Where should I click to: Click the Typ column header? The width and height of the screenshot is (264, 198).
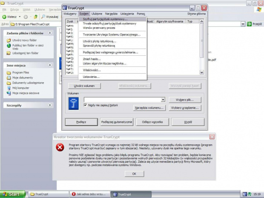[192, 21]
